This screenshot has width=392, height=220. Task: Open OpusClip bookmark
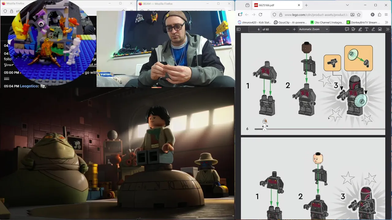pos(290,22)
